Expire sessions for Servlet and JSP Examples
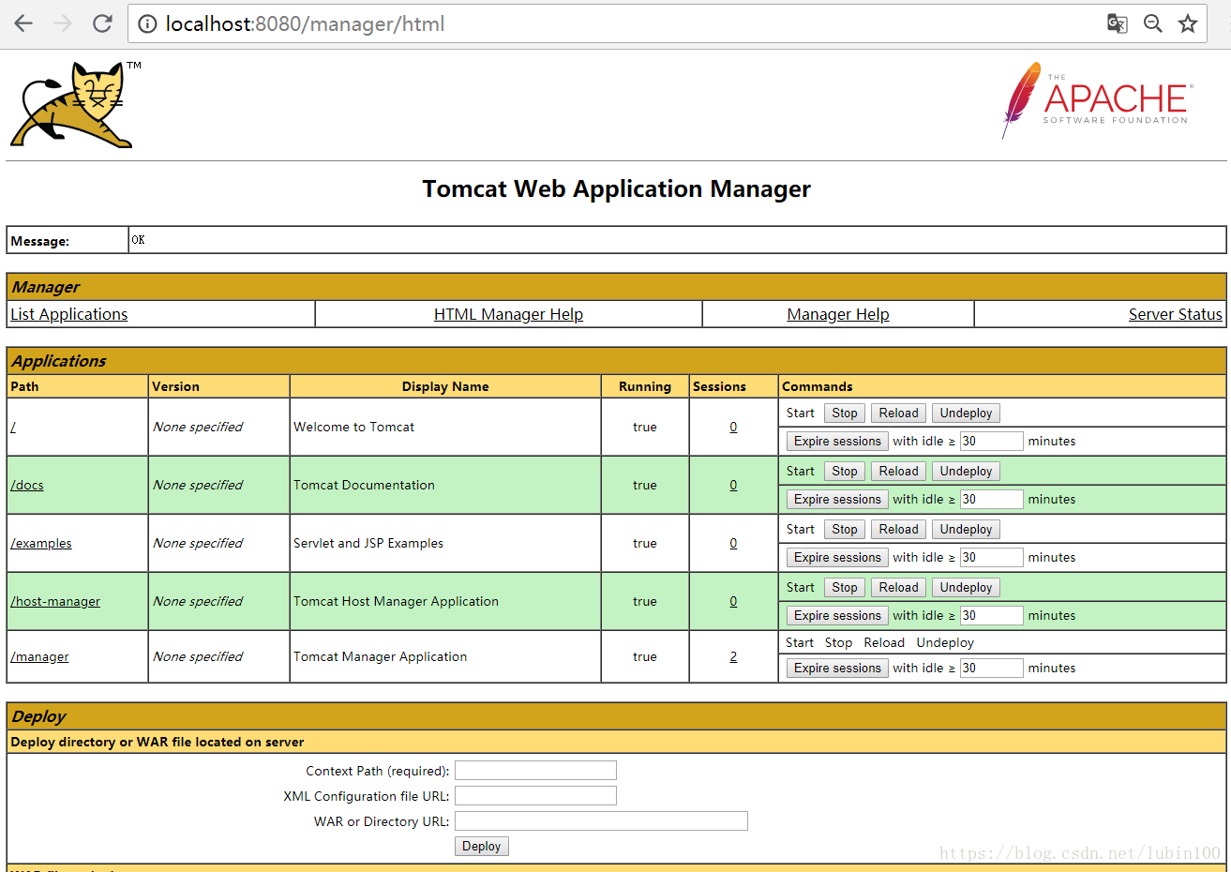 [837, 557]
